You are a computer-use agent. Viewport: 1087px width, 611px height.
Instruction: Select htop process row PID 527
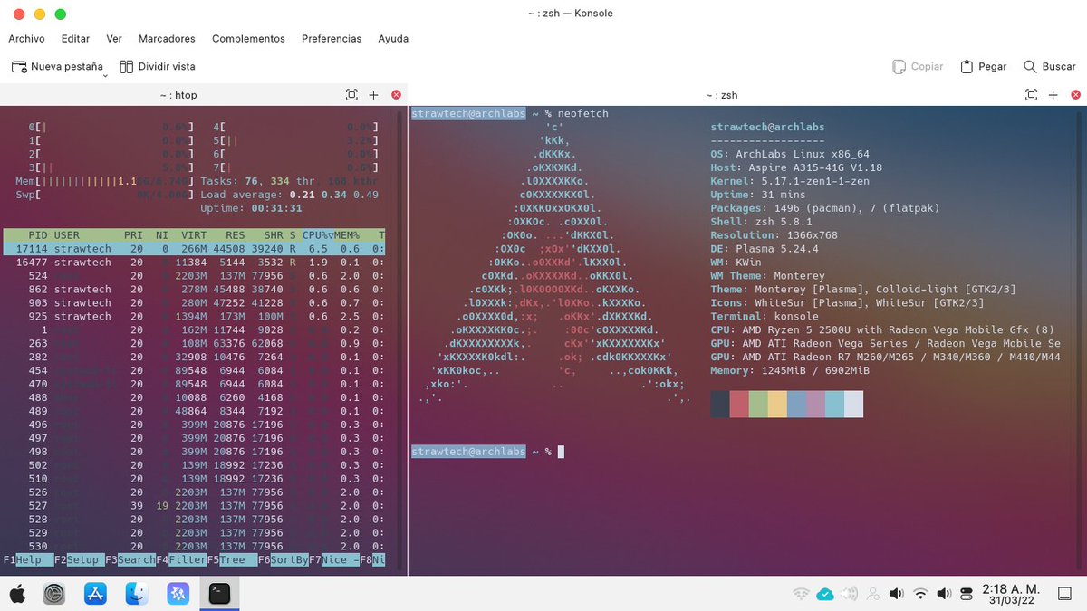click(194, 506)
